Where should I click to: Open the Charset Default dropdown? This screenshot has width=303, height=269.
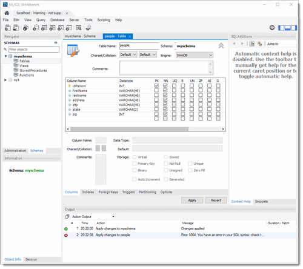tap(128, 55)
